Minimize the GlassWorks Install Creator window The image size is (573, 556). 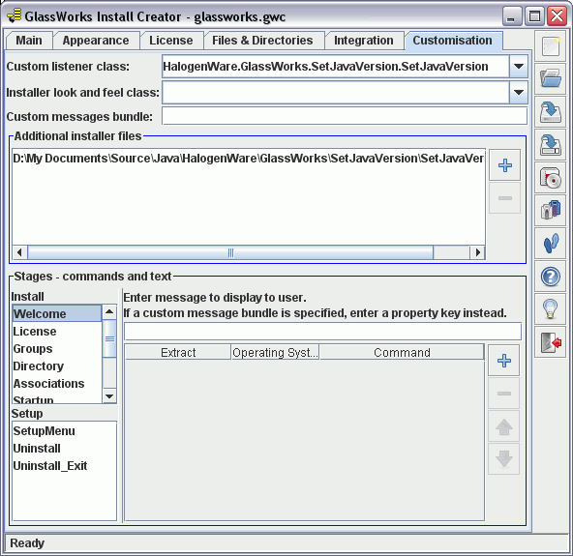[x=512, y=16]
